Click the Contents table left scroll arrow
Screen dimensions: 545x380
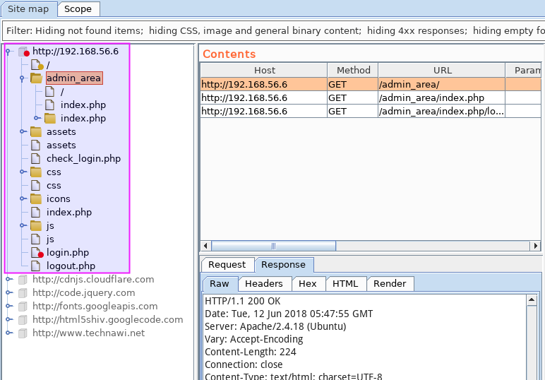(205, 246)
